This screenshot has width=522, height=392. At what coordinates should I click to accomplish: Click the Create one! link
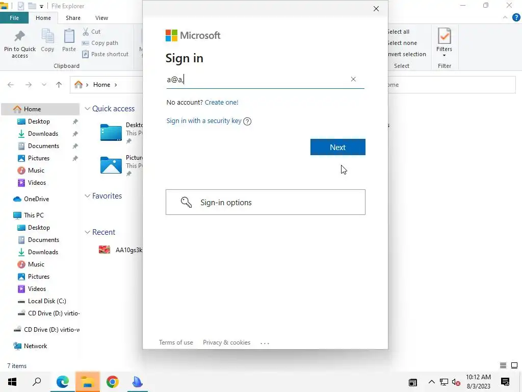[x=221, y=102]
